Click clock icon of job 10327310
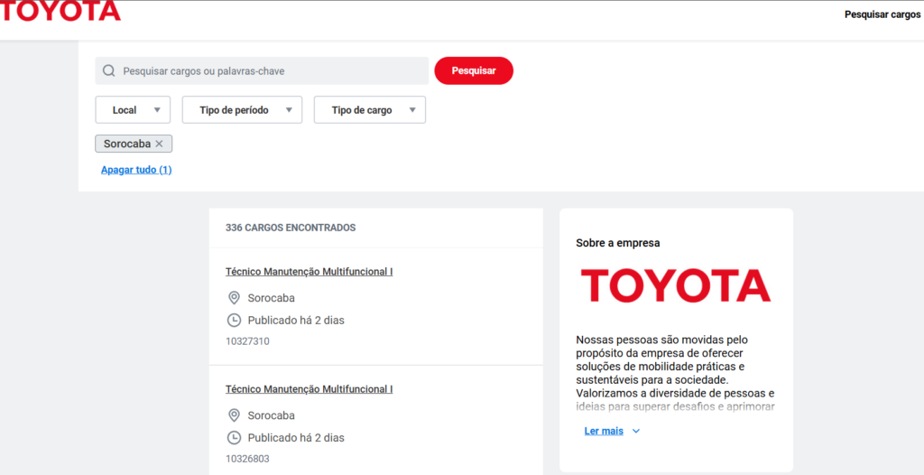 click(234, 321)
